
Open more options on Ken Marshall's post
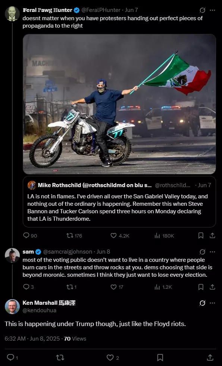click(212, 303)
